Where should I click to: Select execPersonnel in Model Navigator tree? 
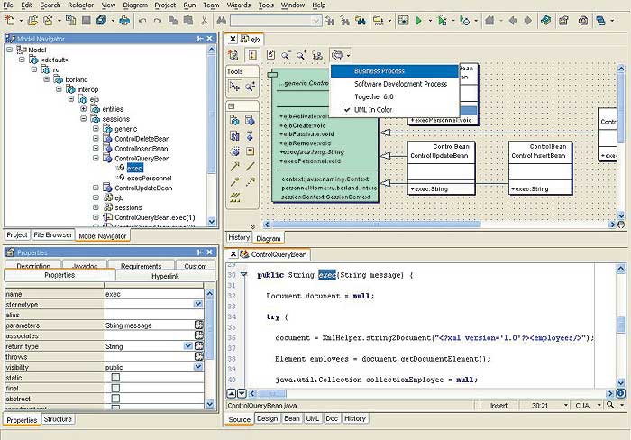(x=149, y=178)
